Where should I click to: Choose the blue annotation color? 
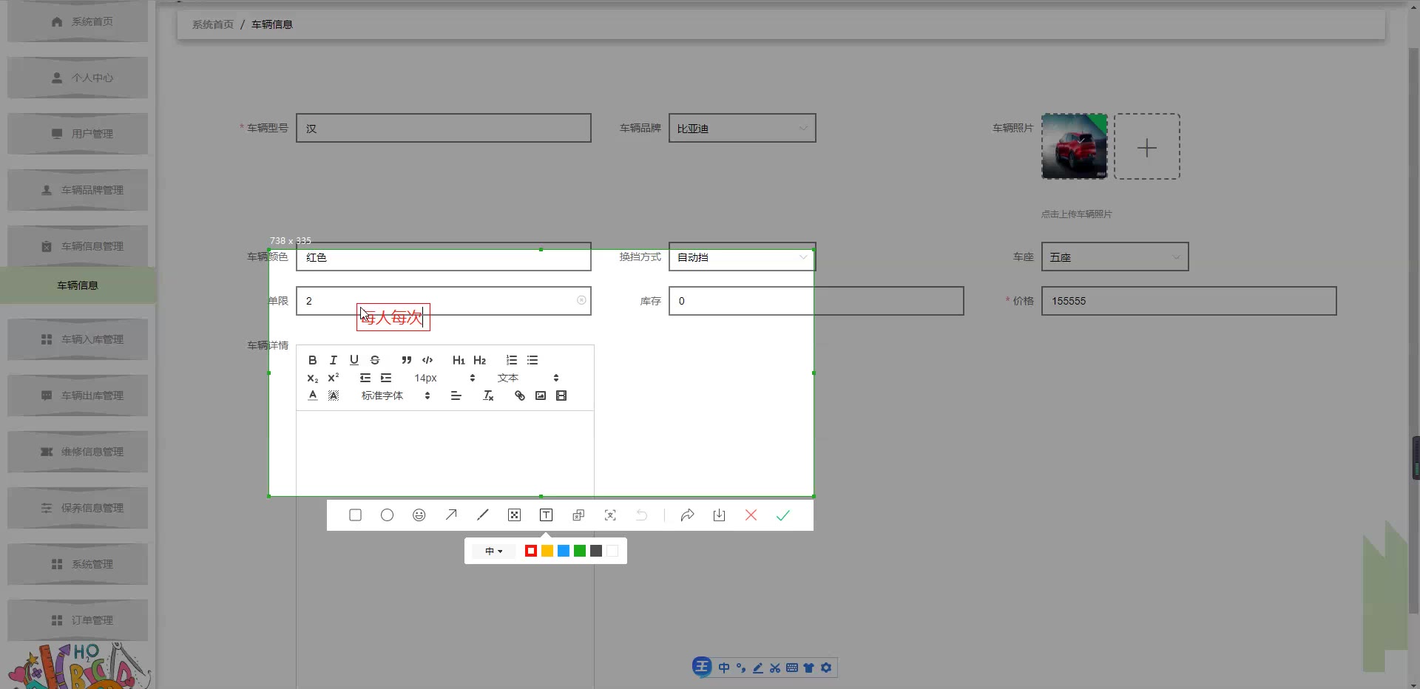pyautogui.click(x=564, y=551)
